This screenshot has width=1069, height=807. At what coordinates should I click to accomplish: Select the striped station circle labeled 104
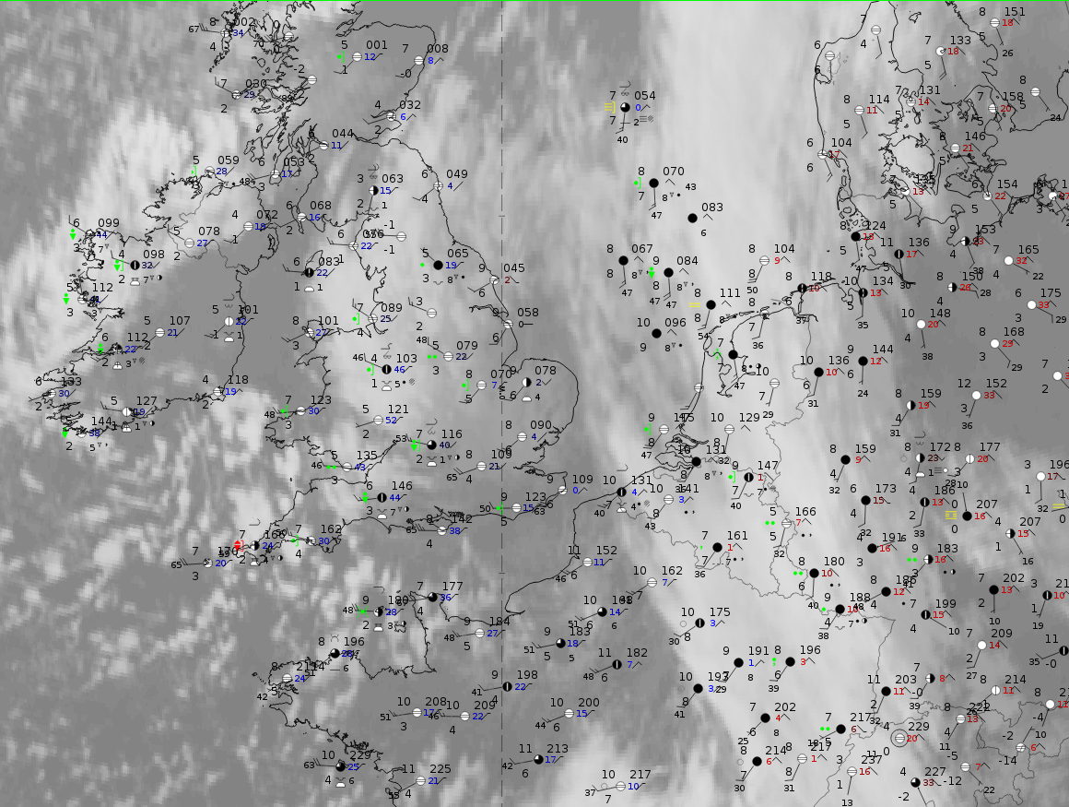click(764, 261)
